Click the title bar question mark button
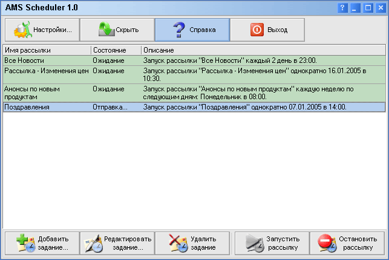The image size is (389, 260). tap(342, 8)
